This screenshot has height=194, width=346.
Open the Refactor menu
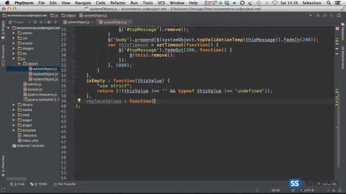pos(118,3)
